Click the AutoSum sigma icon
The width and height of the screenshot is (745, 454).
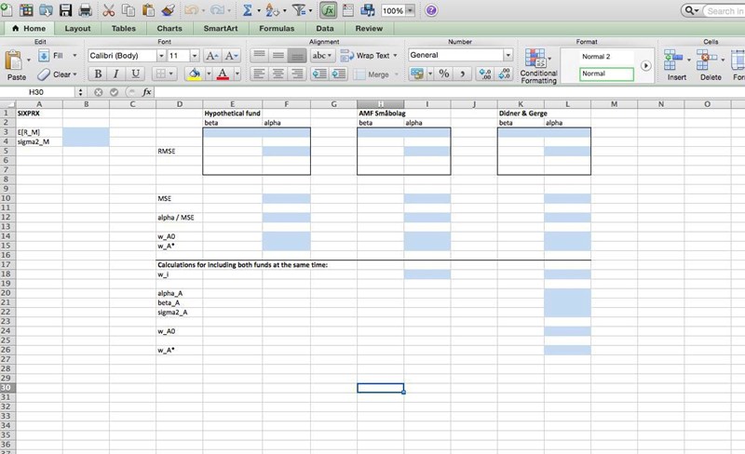[248, 10]
